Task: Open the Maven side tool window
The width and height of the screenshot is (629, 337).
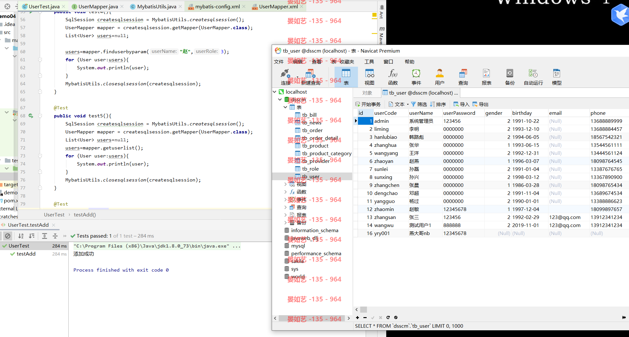Action: (382, 36)
